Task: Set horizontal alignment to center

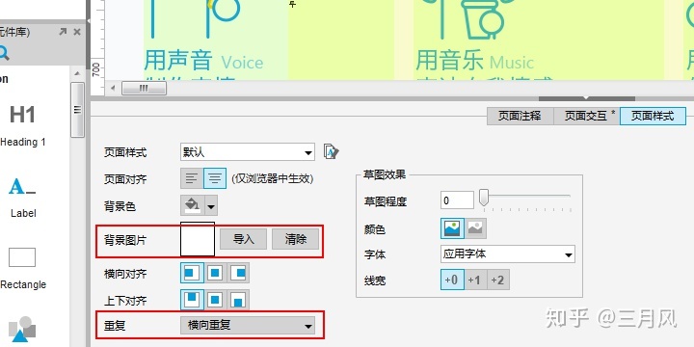Action: 216,273
